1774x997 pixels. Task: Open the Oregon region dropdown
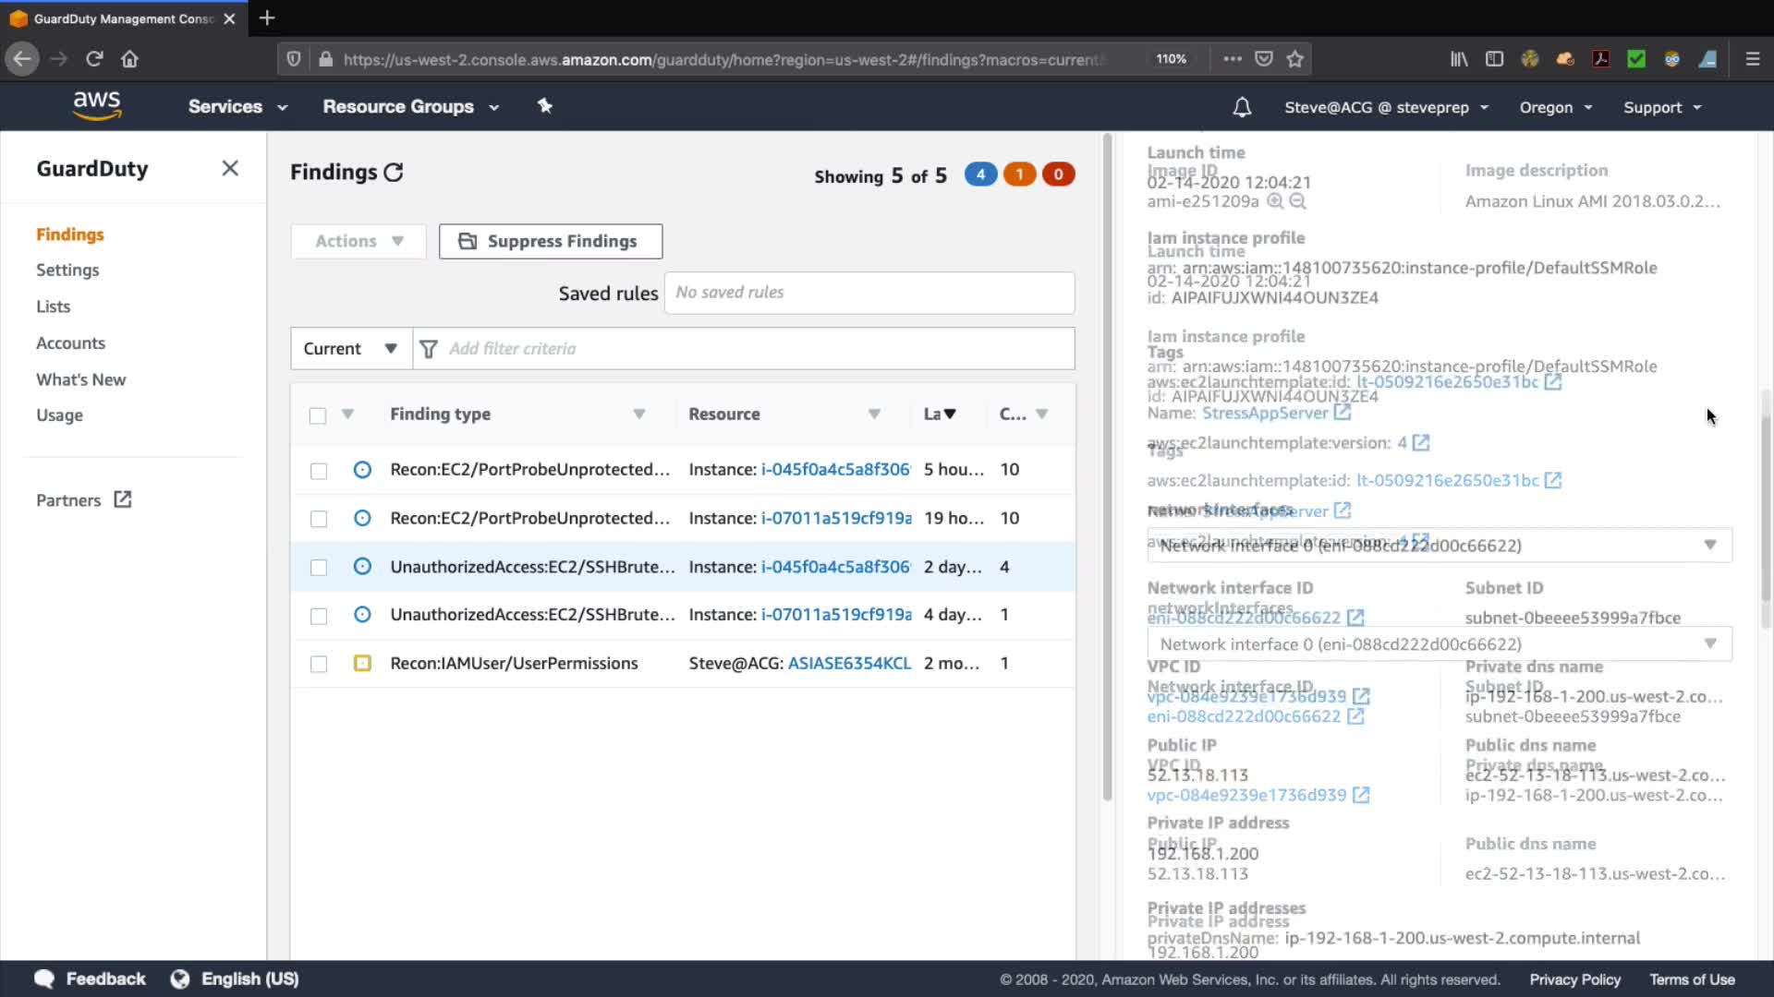(x=1556, y=107)
